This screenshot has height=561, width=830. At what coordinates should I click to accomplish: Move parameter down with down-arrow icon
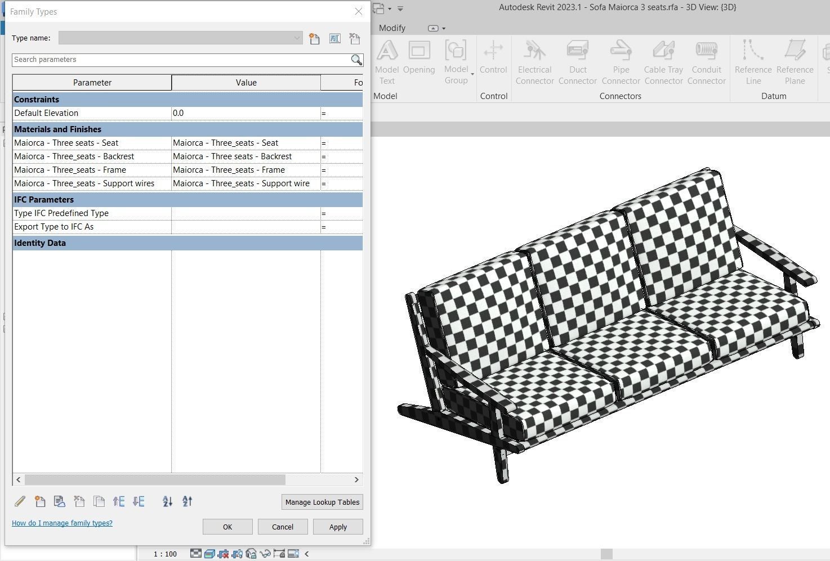tap(139, 501)
